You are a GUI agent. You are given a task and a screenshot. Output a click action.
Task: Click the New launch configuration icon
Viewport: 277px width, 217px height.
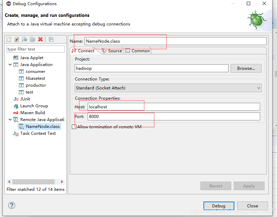coord(9,40)
